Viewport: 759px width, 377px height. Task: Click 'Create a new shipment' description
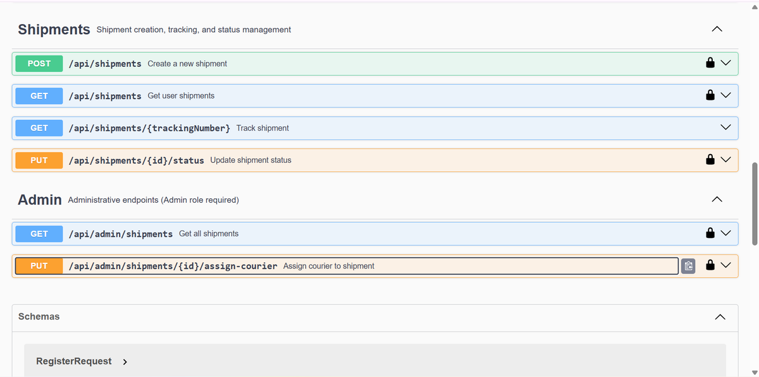[x=187, y=64]
